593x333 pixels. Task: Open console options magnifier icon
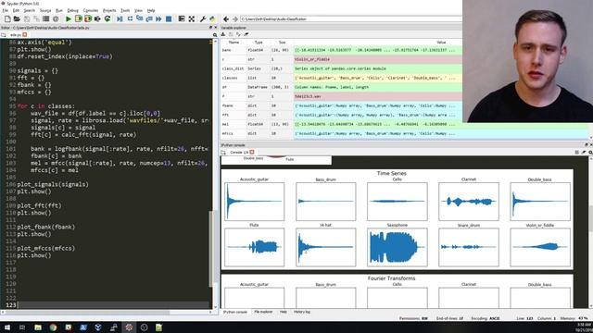[x=590, y=152]
